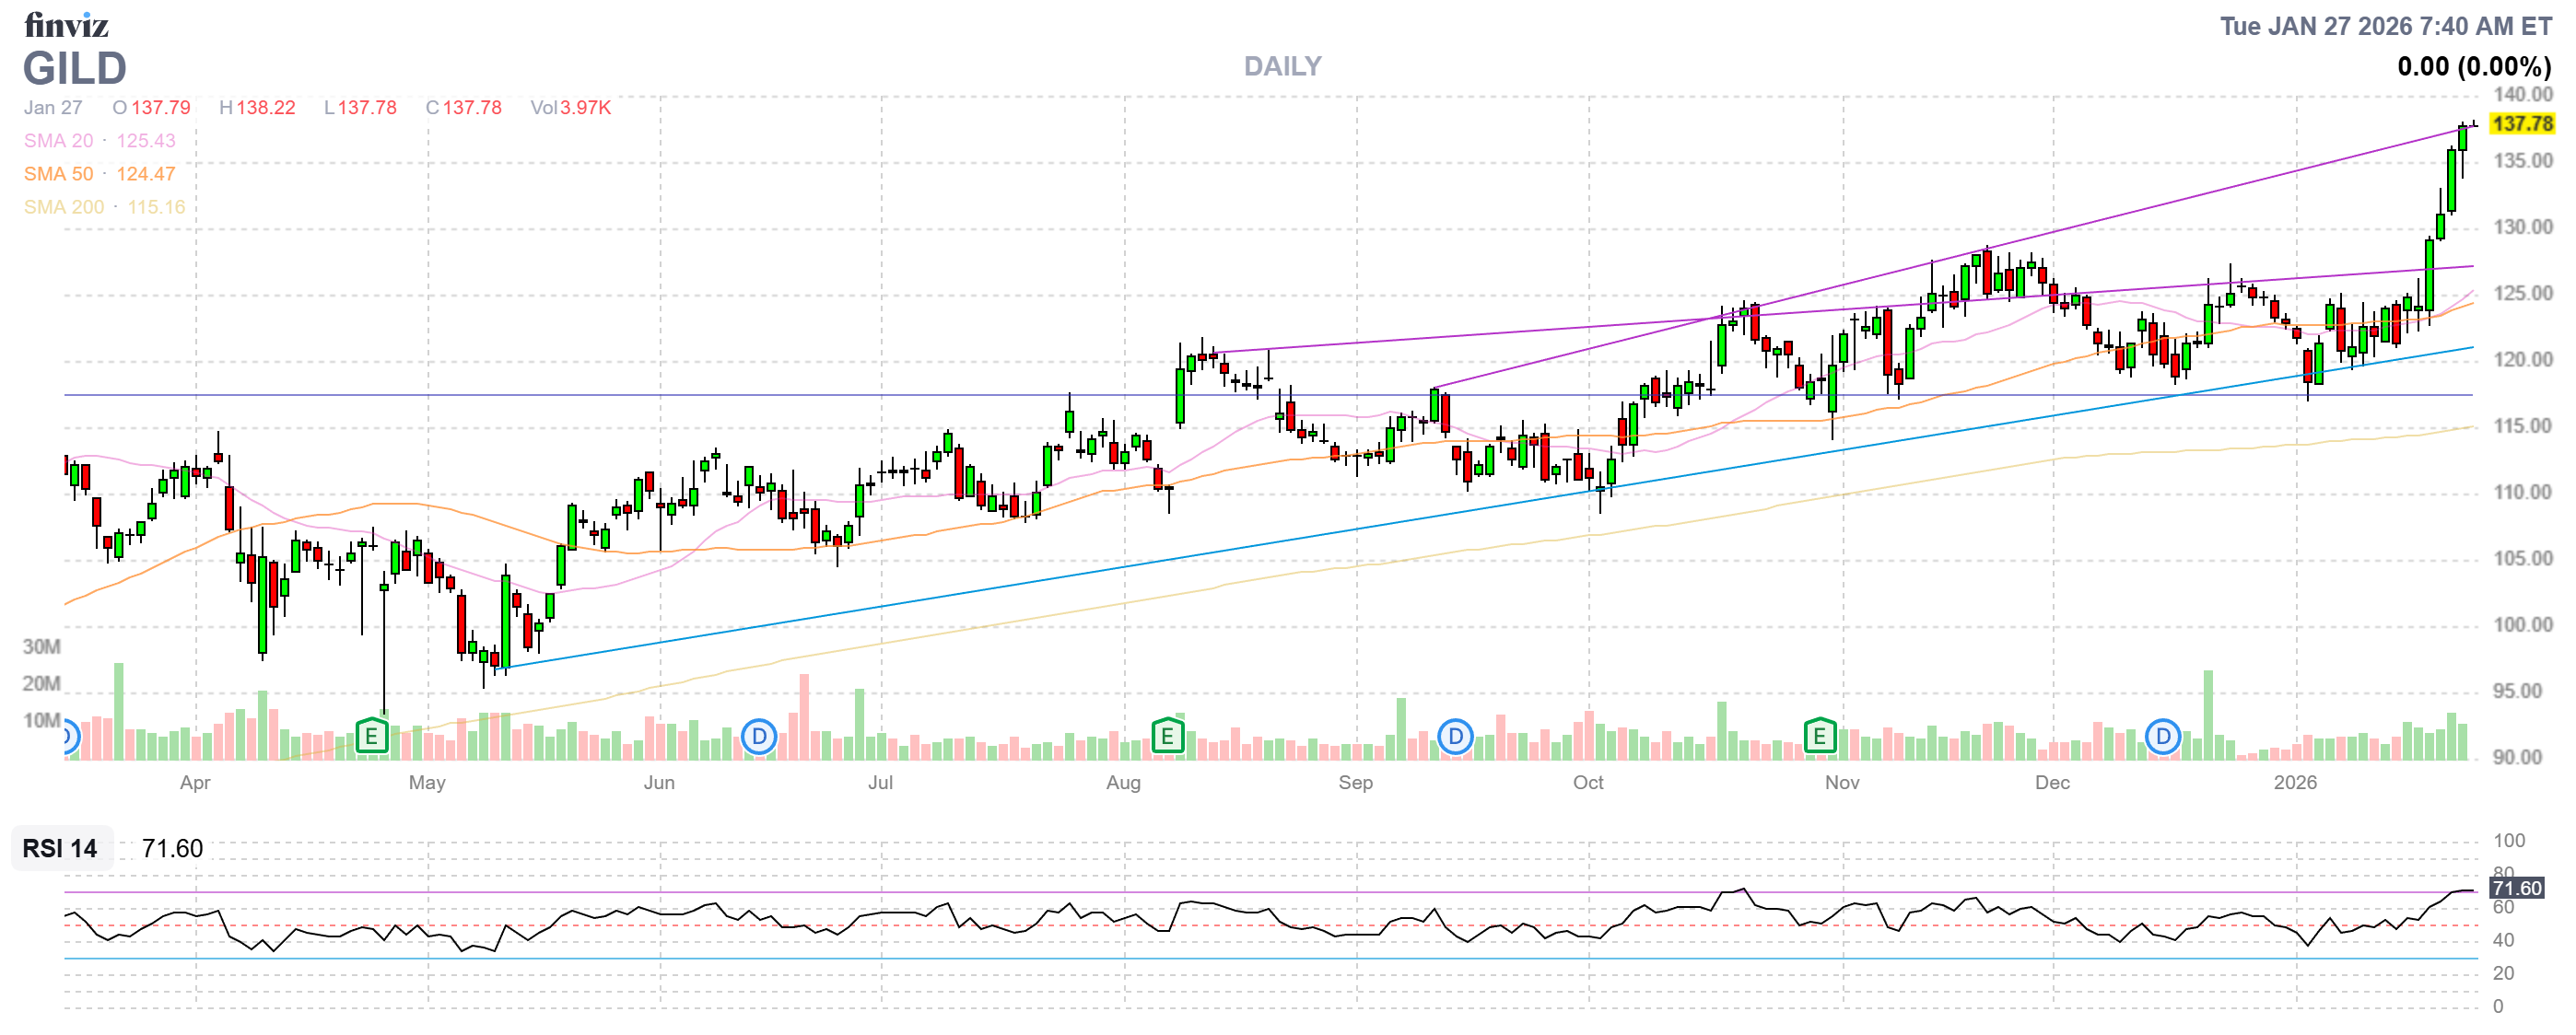Click the mid-September dividend D marker

pyautogui.click(x=1455, y=738)
